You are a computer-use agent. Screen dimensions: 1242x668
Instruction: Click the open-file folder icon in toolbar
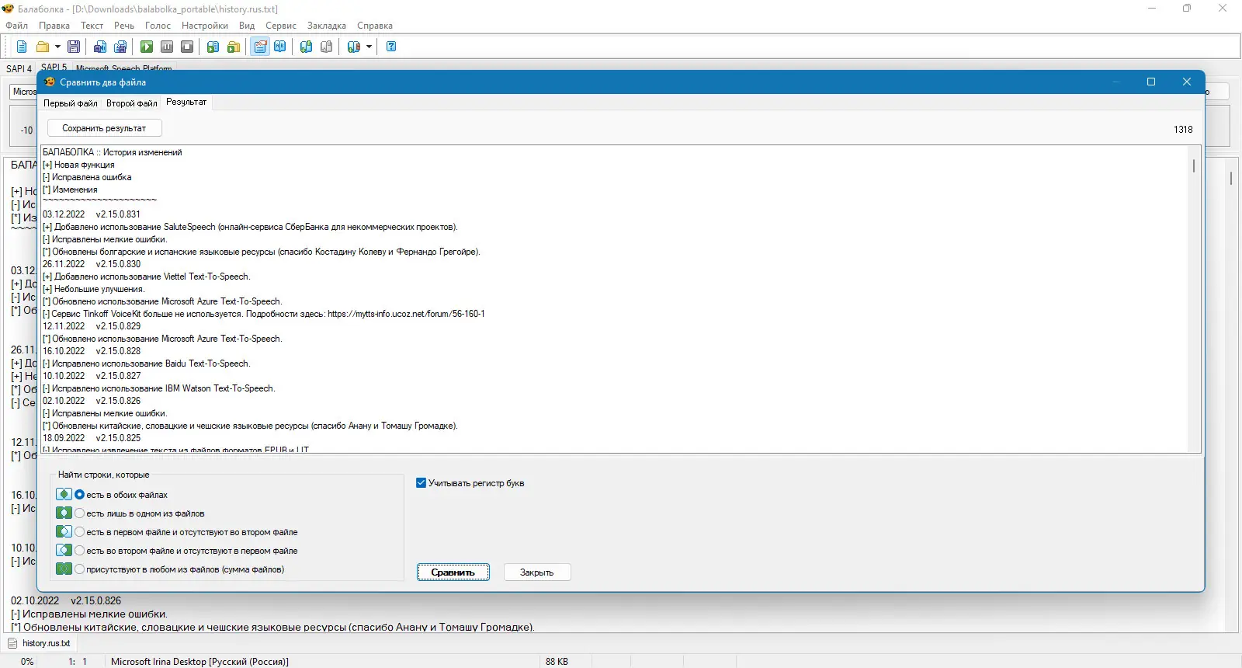coord(43,47)
